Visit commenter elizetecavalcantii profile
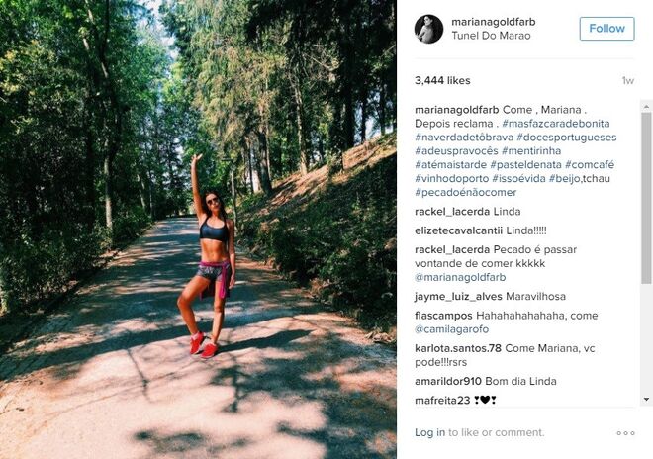The image size is (653, 459). pos(458,230)
